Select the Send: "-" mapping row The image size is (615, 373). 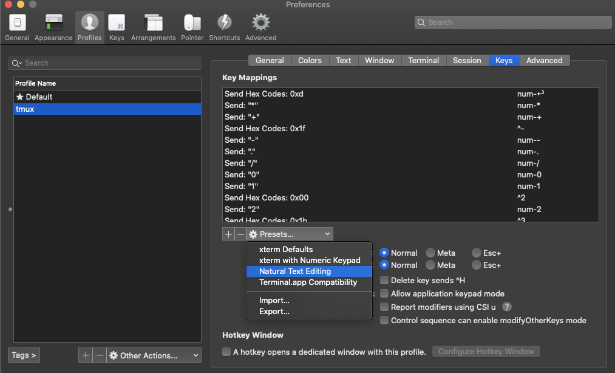pos(410,140)
